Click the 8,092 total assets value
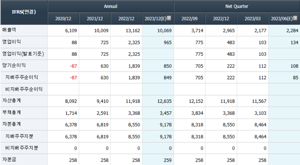The image size is (300, 165). pos(71,101)
